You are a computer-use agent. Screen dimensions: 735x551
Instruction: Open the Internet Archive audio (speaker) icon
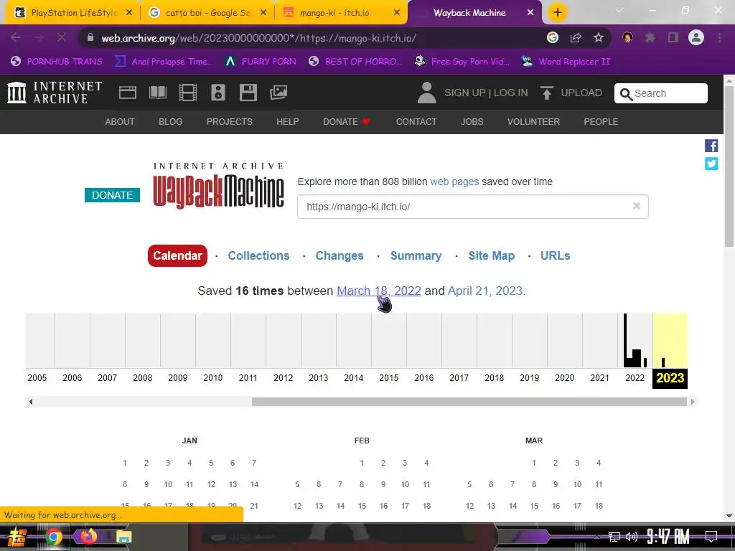(218, 93)
